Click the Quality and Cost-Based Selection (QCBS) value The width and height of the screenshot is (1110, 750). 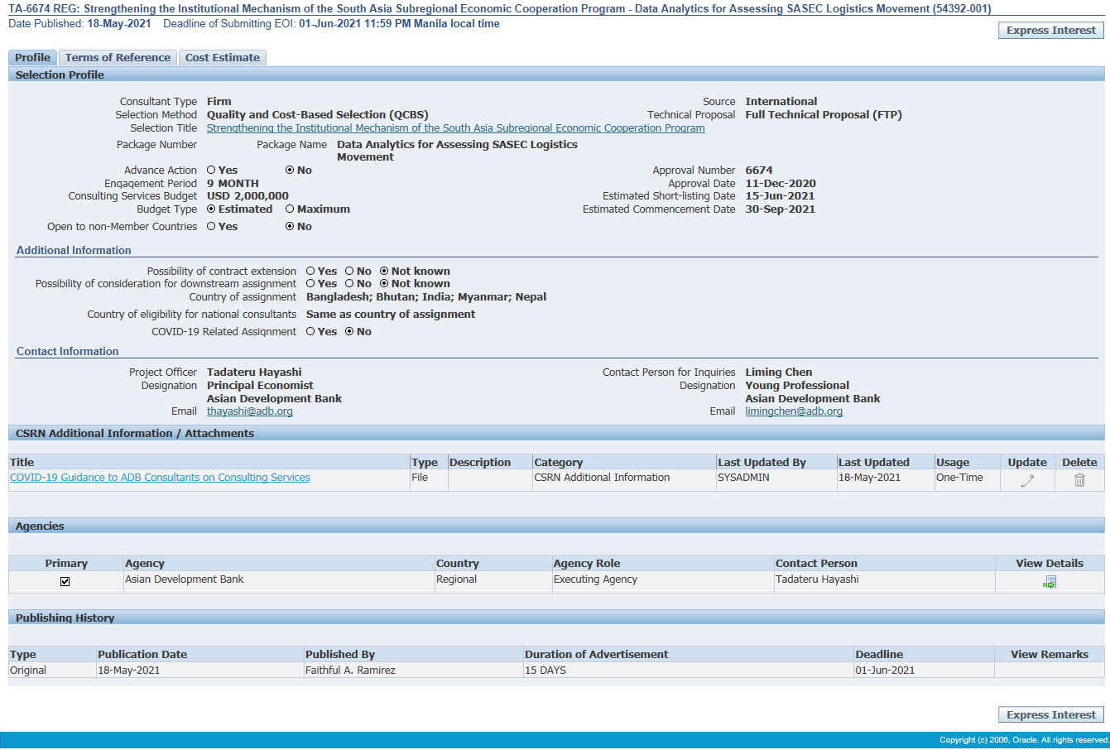click(x=318, y=115)
